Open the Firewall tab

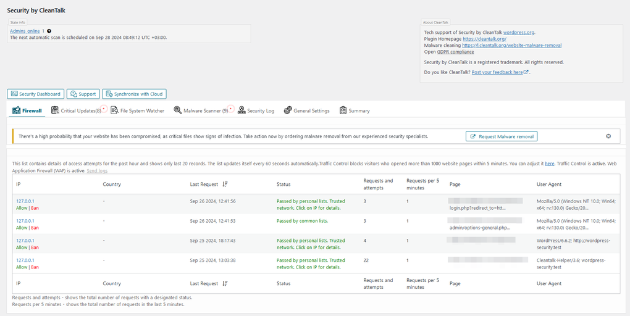28,110
